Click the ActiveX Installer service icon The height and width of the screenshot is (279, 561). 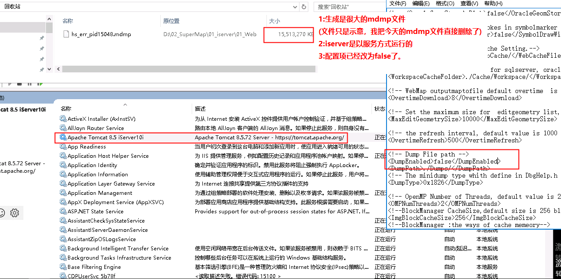63,119
